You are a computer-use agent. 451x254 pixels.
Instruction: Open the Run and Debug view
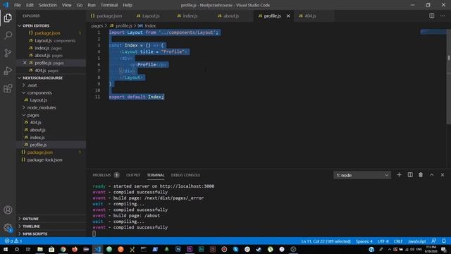coord(8,71)
